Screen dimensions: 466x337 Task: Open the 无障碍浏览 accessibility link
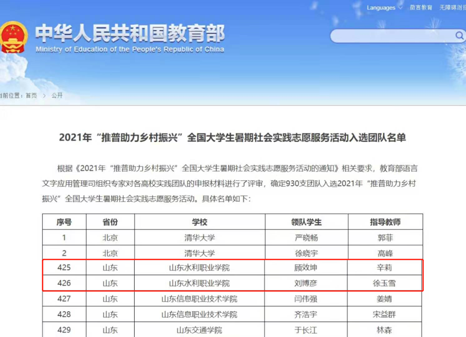tap(452, 7)
